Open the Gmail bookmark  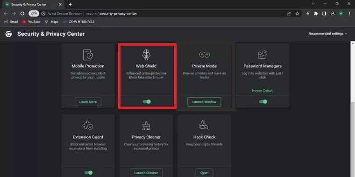pos(11,22)
